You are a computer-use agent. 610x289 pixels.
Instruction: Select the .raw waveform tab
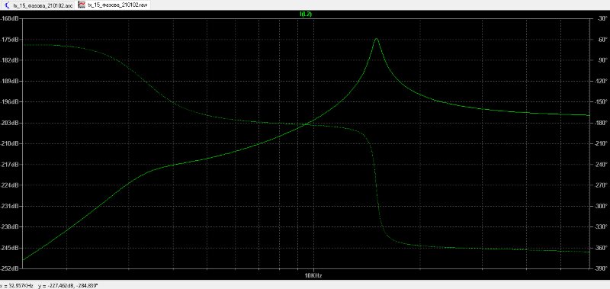[x=113, y=5]
